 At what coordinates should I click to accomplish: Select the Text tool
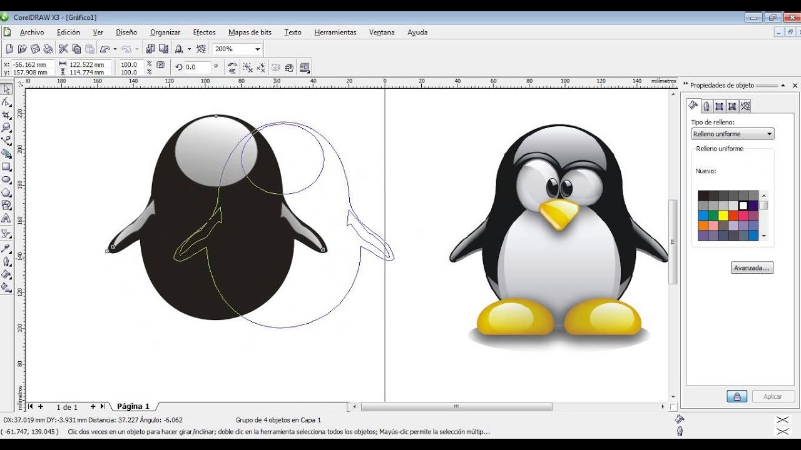(x=7, y=219)
